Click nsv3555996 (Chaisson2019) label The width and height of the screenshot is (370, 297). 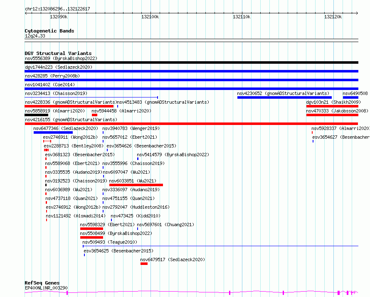[133, 163]
